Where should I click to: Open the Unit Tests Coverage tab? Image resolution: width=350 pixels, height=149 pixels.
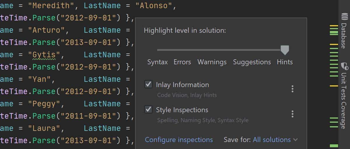click(344, 99)
